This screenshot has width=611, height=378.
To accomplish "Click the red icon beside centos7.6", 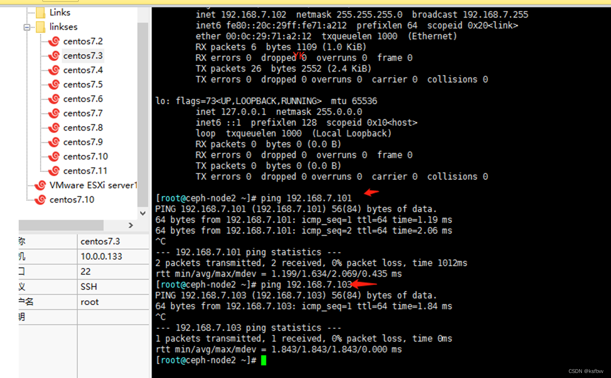I will [54, 99].
